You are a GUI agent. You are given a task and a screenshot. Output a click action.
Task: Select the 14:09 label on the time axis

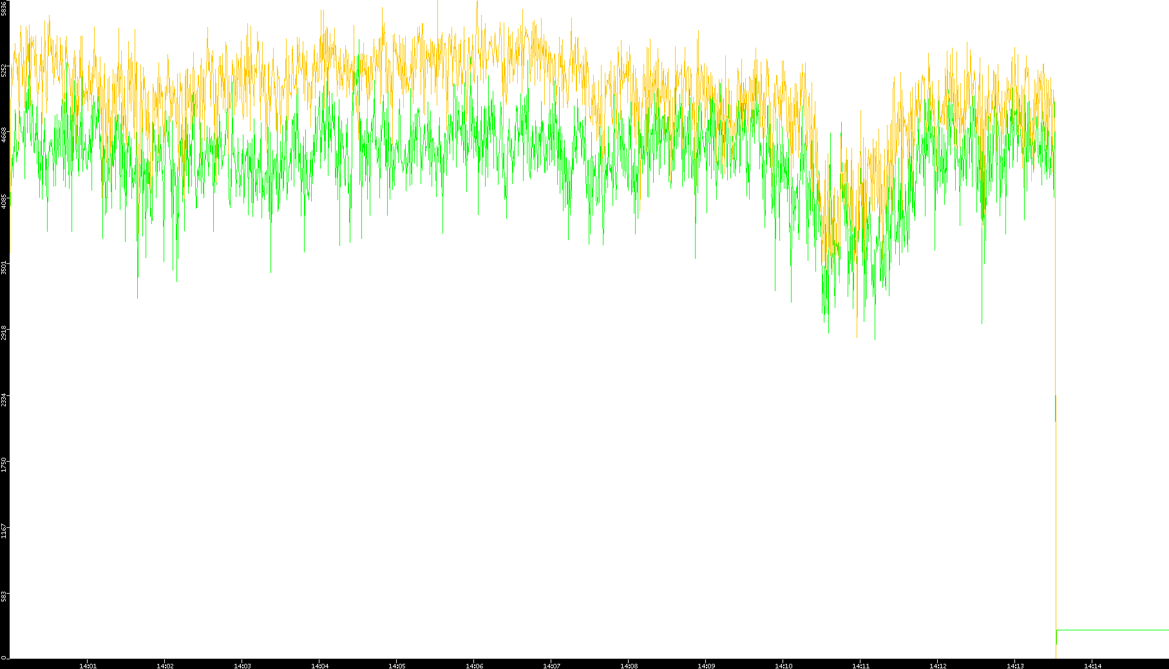click(x=706, y=666)
